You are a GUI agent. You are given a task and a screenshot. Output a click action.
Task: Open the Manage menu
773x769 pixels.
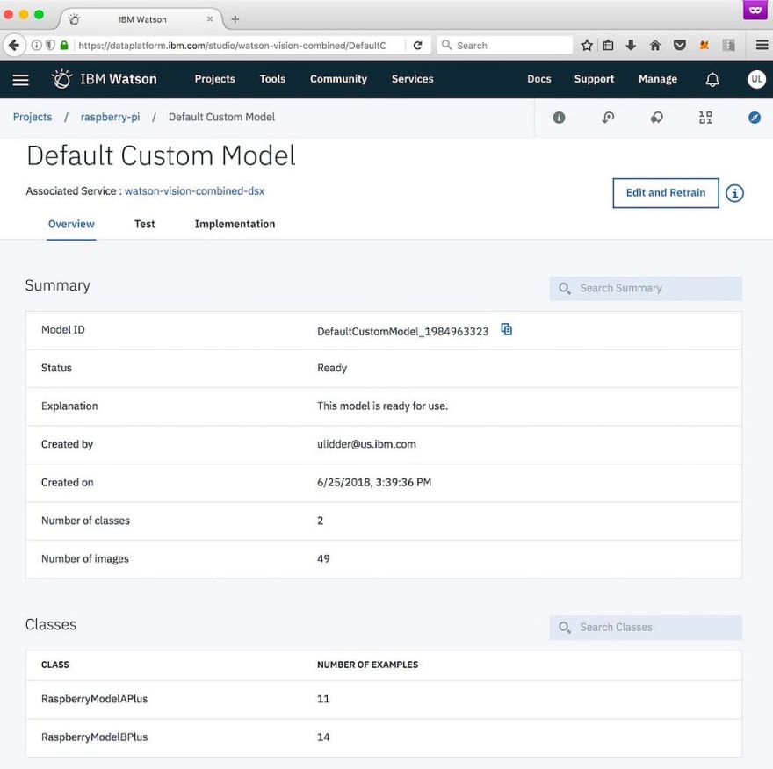657,79
